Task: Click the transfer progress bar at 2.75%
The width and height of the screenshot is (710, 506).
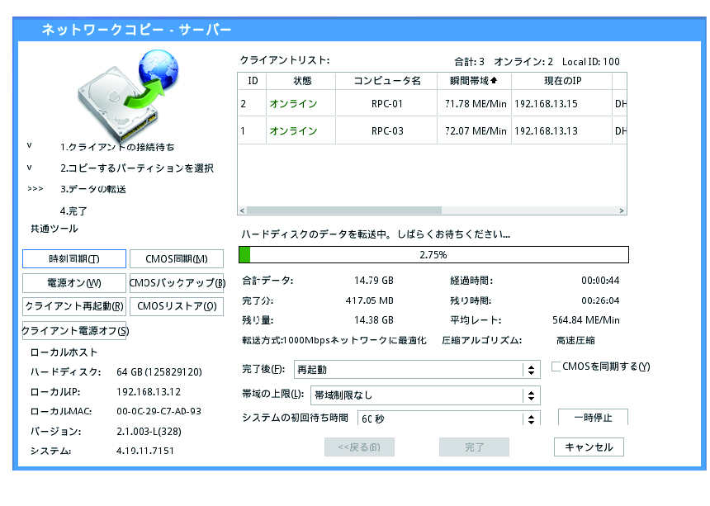Action: [433, 254]
